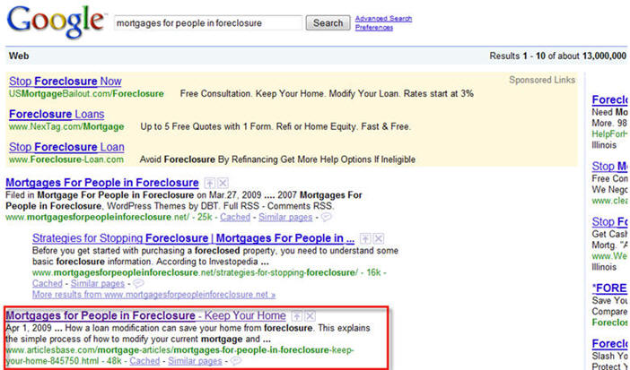Viewport: 630px width, 370px height.
Task: Open the top sidebar ad starting 'Forecl'
Action: coord(609,99)
